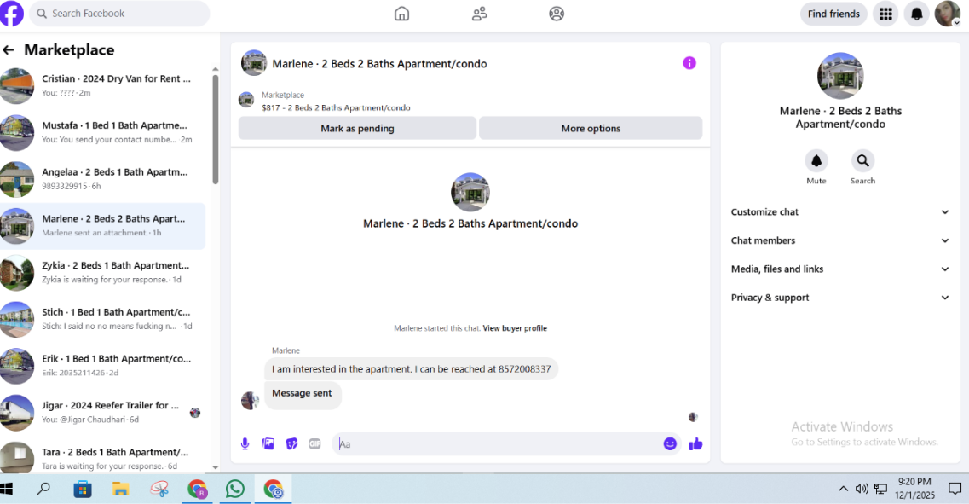Open the Facebook logo home link
969x504 pixels.
click(11, 14)
